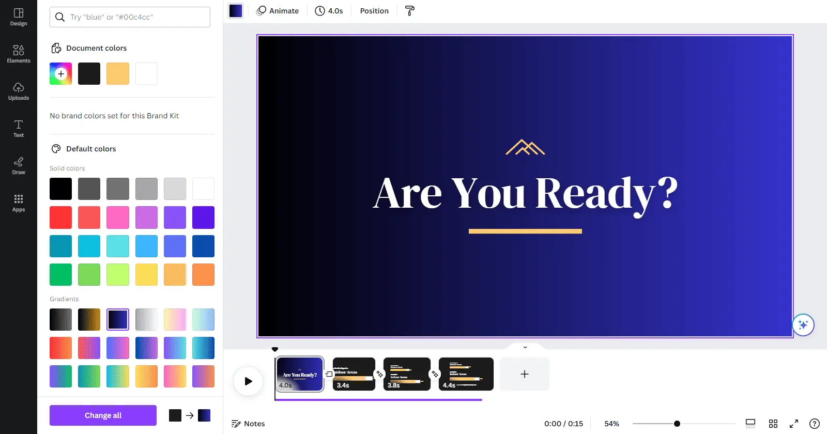The height and width of the screenshot is (434, 827).
Task: Open the Apps sidebar panel
Action: tap(19, 203)
